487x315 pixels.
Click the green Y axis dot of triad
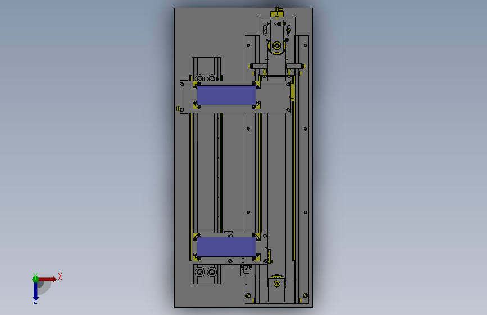(35, 279)
